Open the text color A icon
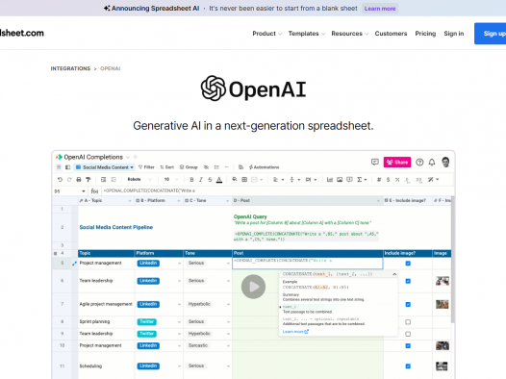506x379 pixels. click(219, 180)
